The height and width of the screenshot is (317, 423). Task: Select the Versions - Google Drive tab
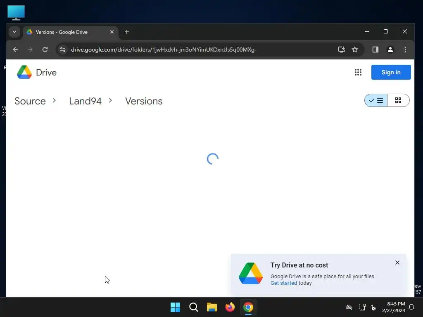click(71, 32)
